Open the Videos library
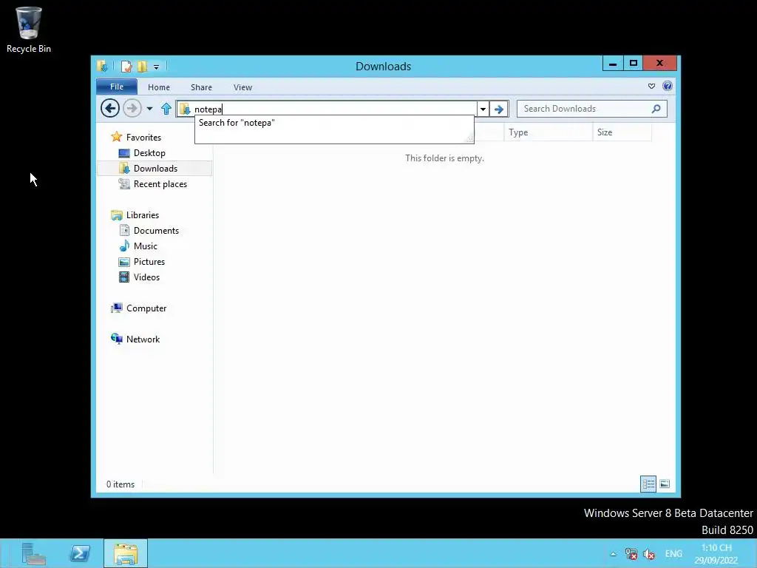Screen dimensions: 757x568 [x=140, y=277]
